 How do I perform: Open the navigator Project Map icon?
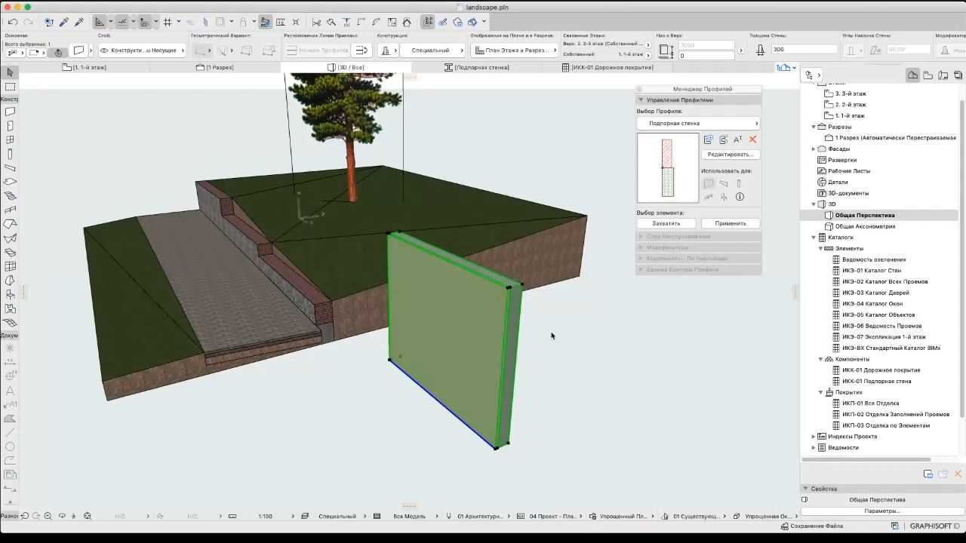tap(913, 75)
